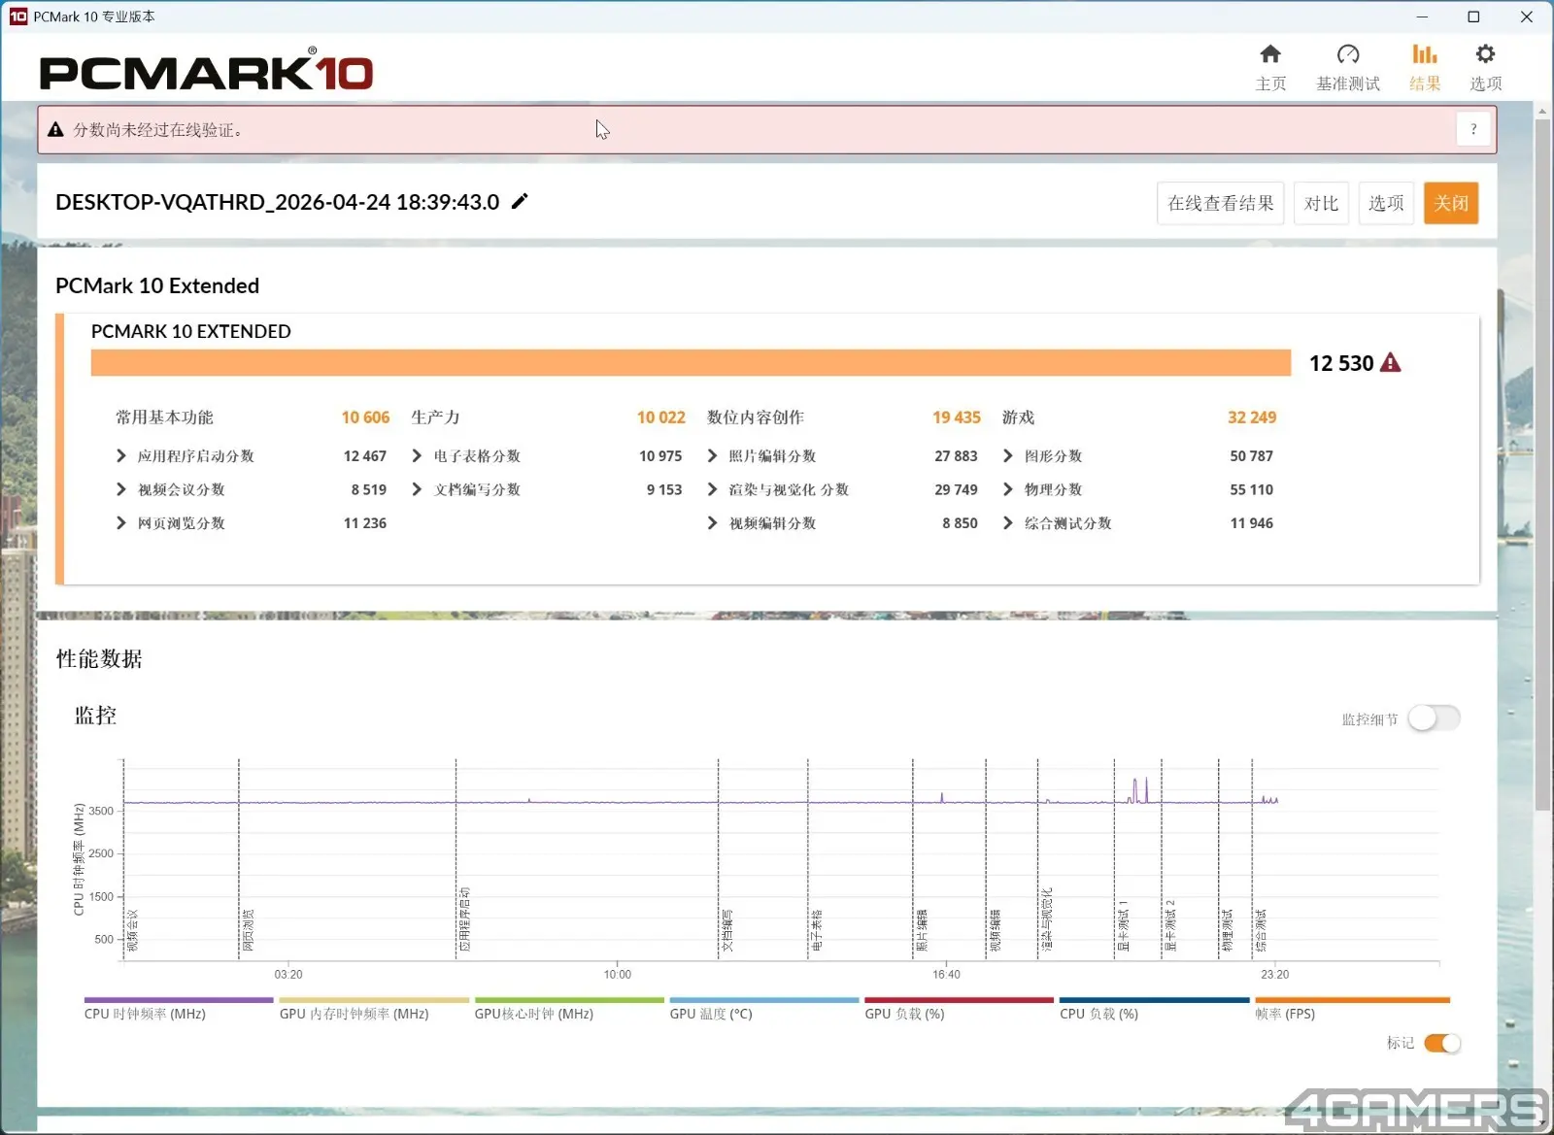The height and width of the screenshot is (1135, 1554).
Task: Click the orange 关闭 button
Action: 1451,203
